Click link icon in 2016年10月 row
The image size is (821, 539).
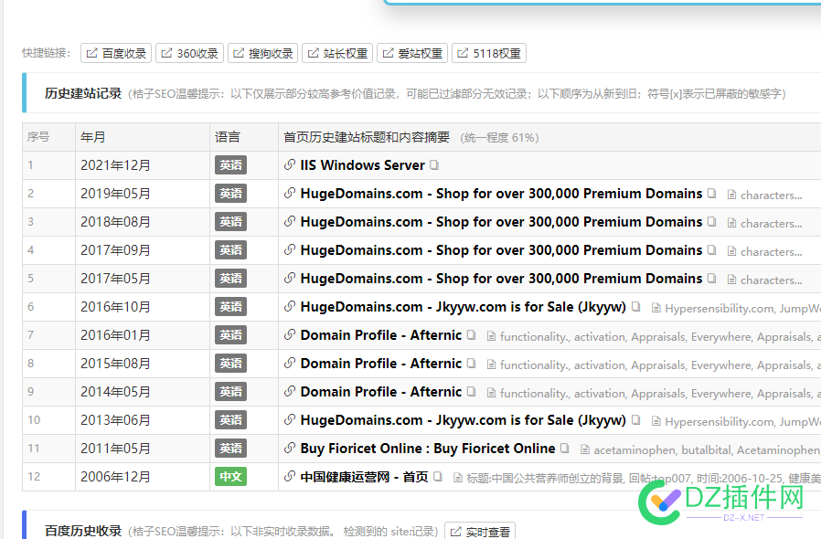coord(290,306)
